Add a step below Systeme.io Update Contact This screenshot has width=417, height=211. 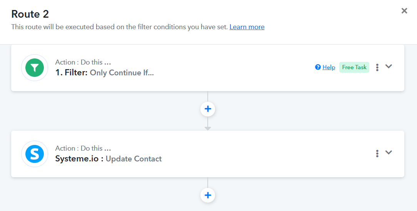(208, 195)
